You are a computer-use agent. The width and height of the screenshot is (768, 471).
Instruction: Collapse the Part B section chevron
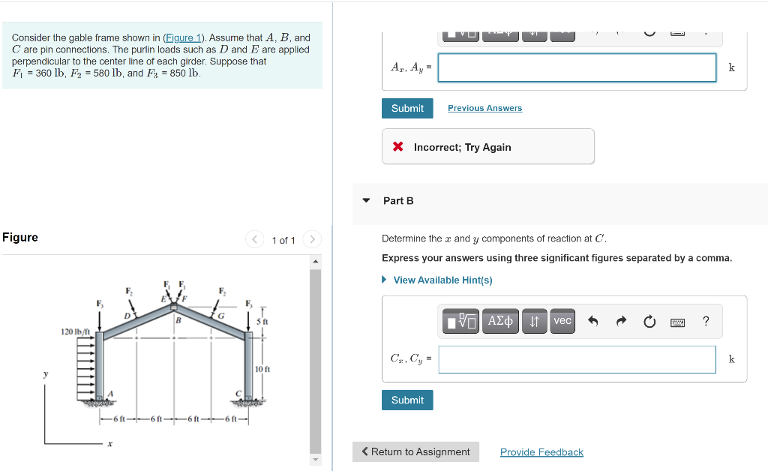point(365,200)
